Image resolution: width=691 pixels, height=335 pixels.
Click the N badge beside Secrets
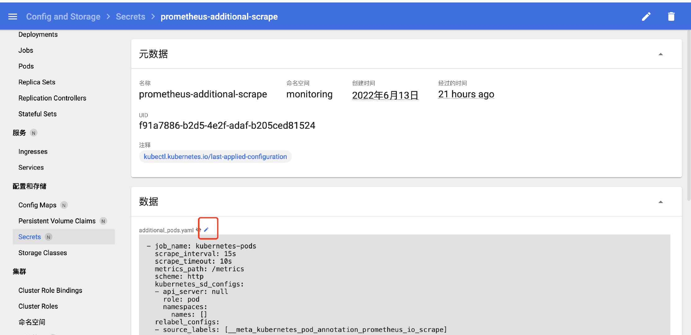click(48, 237)
